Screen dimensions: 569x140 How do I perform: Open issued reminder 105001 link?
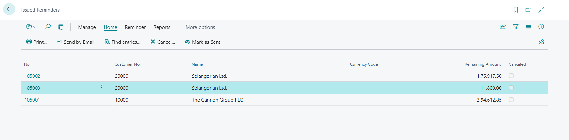pos(32,100)
